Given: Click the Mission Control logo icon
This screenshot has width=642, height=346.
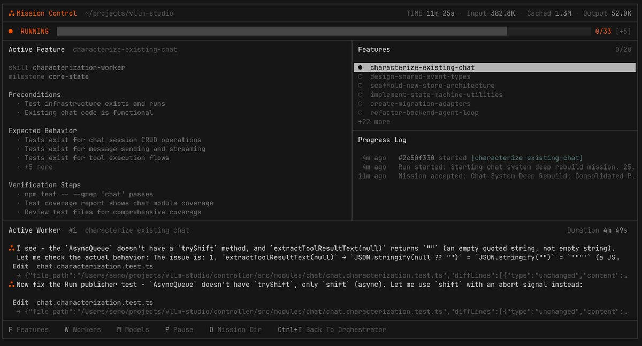Looking at the screenshot, I should [11, 13].
